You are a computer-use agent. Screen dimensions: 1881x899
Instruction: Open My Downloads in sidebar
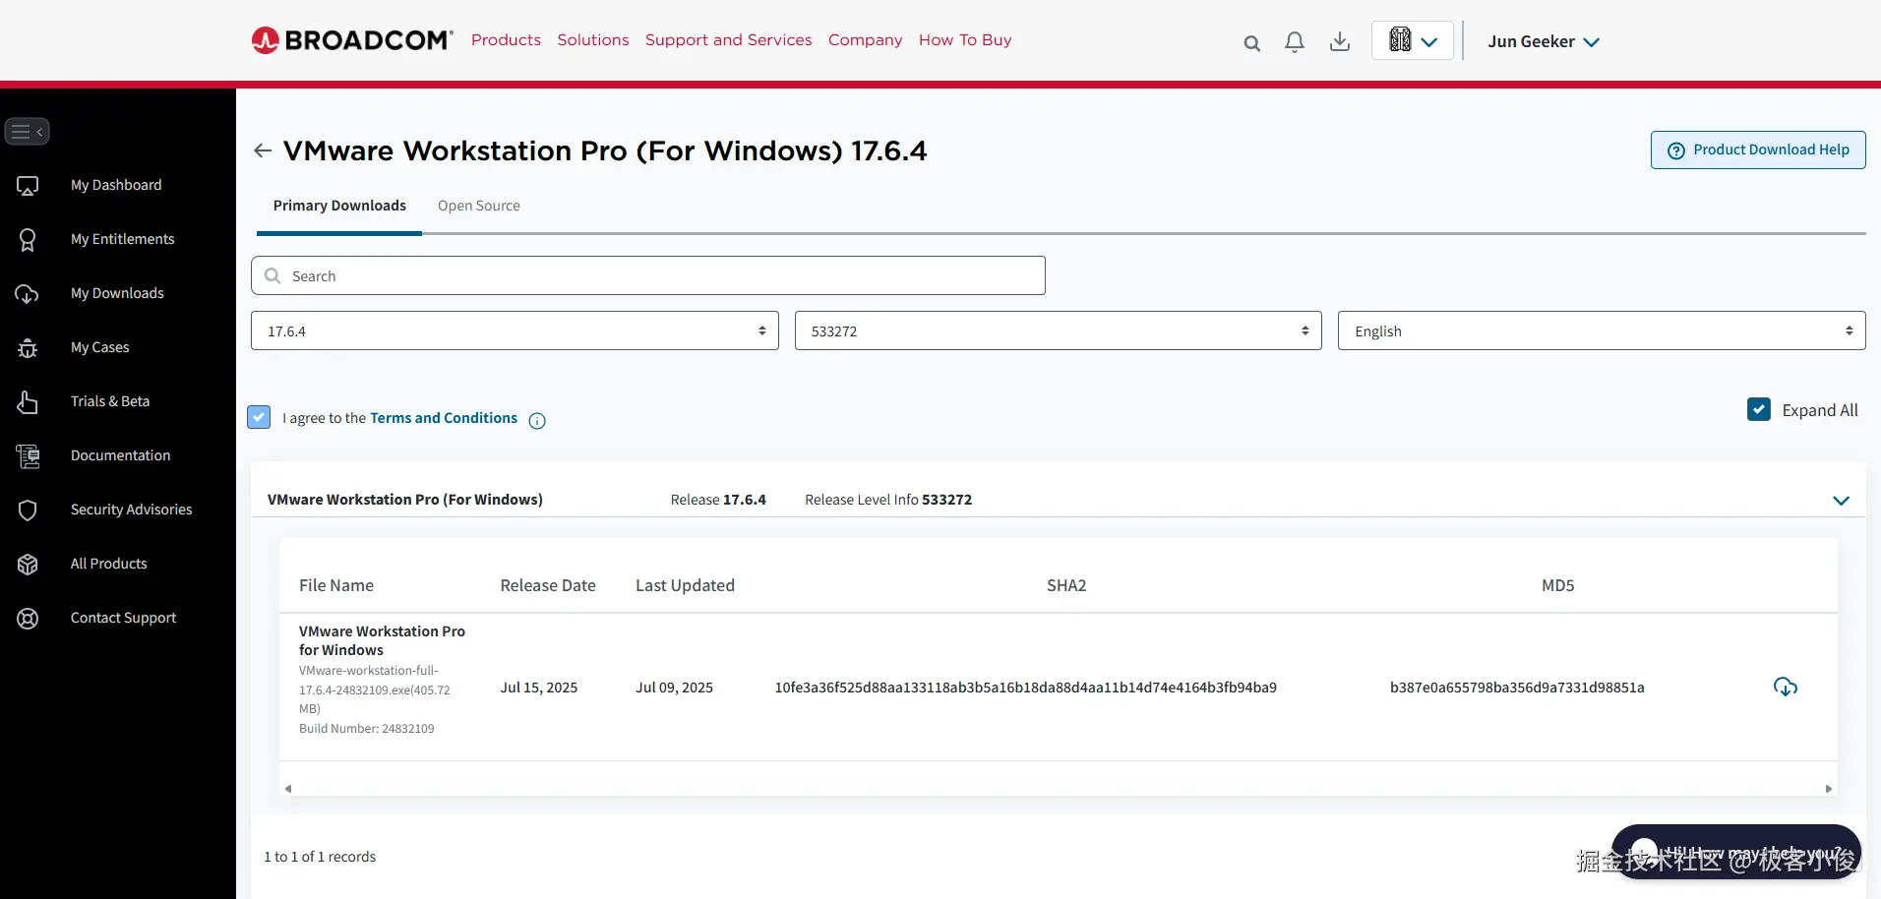coord(117,293)
